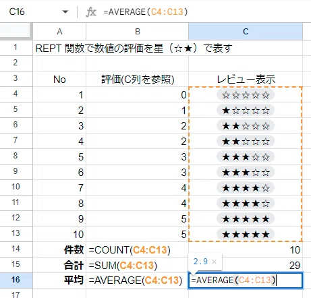Select column C header
The image size is (311, 298).
click(x=246, y=32)
